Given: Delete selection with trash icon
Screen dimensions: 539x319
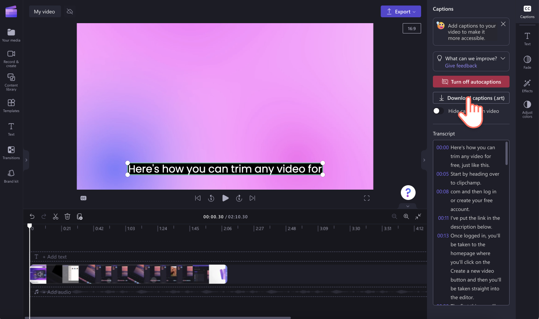Looking at the screenshot, I should coord(67,216).
